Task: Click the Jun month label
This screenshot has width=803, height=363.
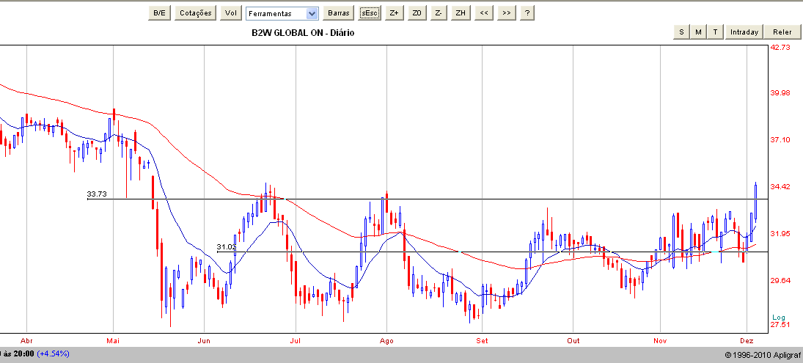Action: (x=204, y=340)
